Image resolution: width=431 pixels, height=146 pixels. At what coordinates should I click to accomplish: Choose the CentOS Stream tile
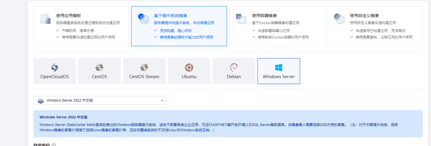[144, 71]
